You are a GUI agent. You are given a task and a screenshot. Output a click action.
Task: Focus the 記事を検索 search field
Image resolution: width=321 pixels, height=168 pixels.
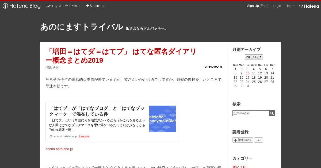(x=251, y=113)
